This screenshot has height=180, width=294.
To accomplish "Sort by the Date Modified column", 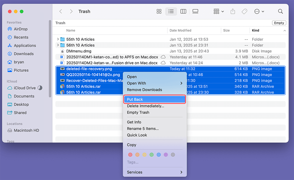I will (x=180, y=30).
